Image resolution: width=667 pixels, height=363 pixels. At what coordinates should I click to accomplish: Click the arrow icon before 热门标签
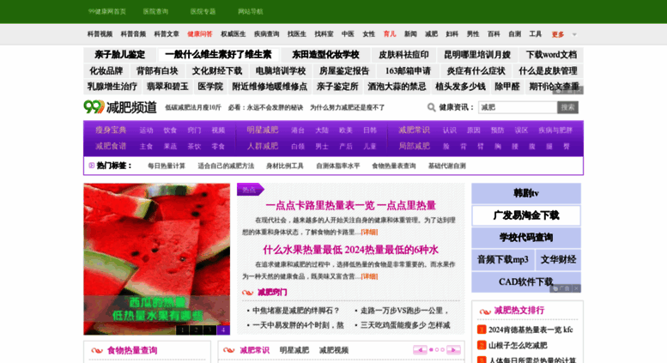click(x=92, y=166)
